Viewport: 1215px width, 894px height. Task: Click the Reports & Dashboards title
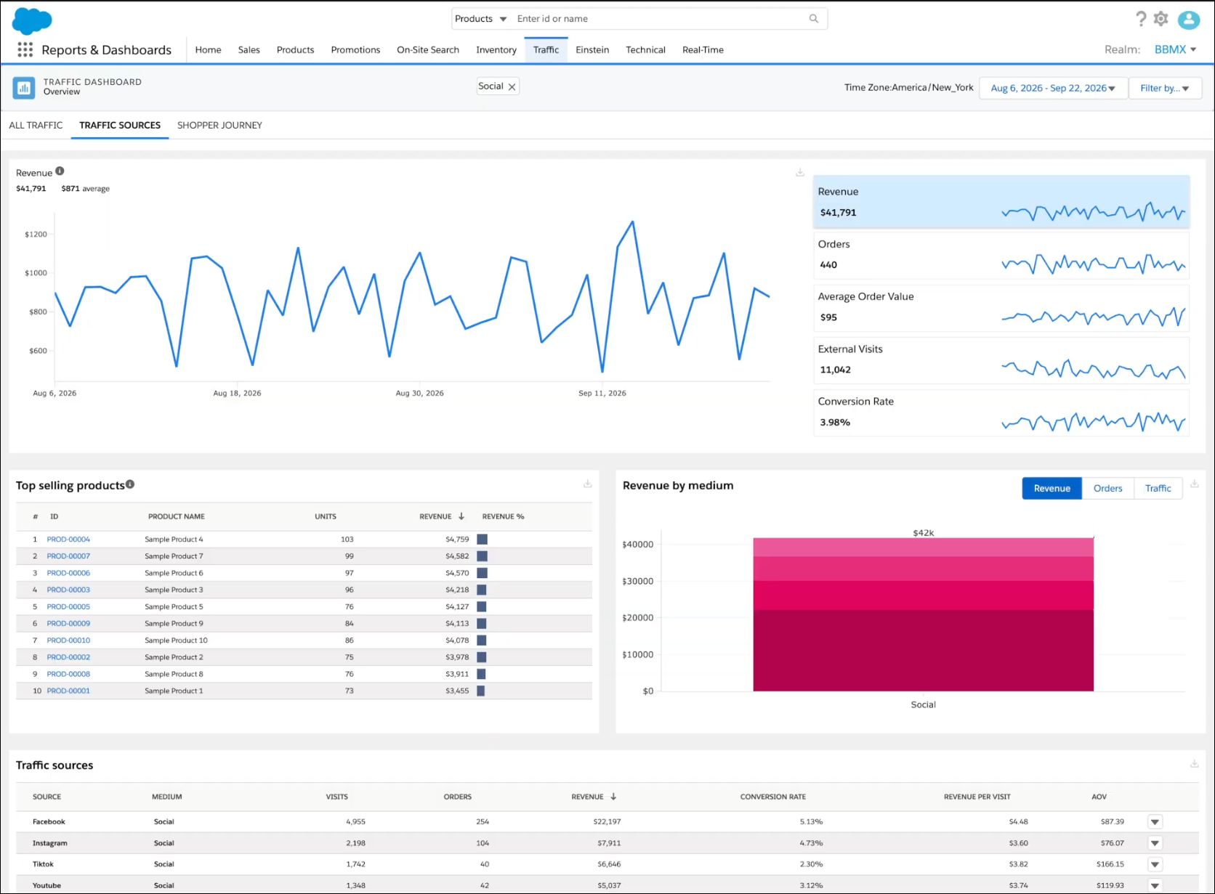107,49
